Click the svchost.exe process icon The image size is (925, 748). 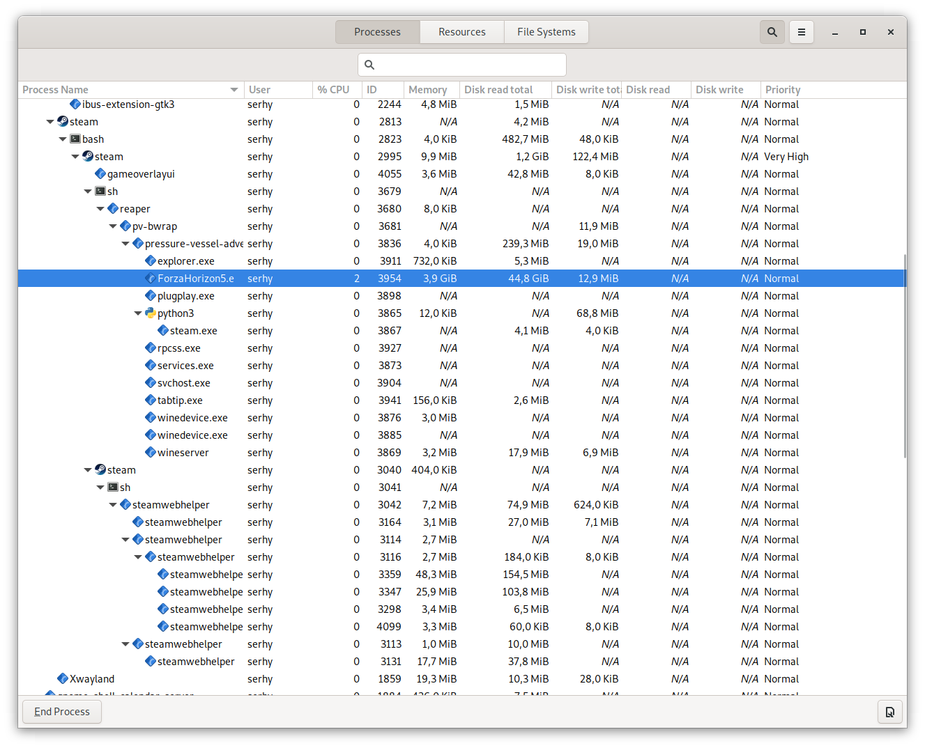click(151, 383)
